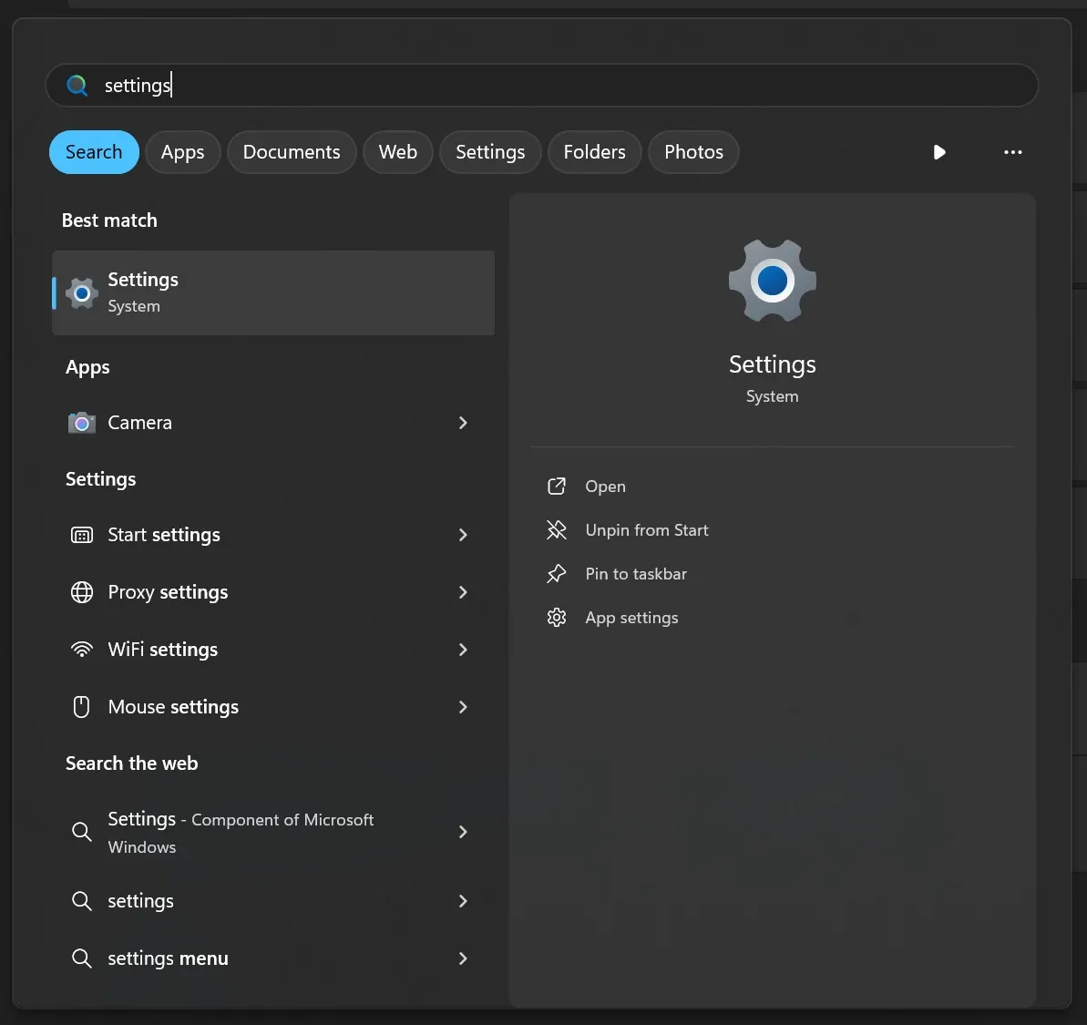
Task: Click the Start settings icon
Action: [82, 535]
